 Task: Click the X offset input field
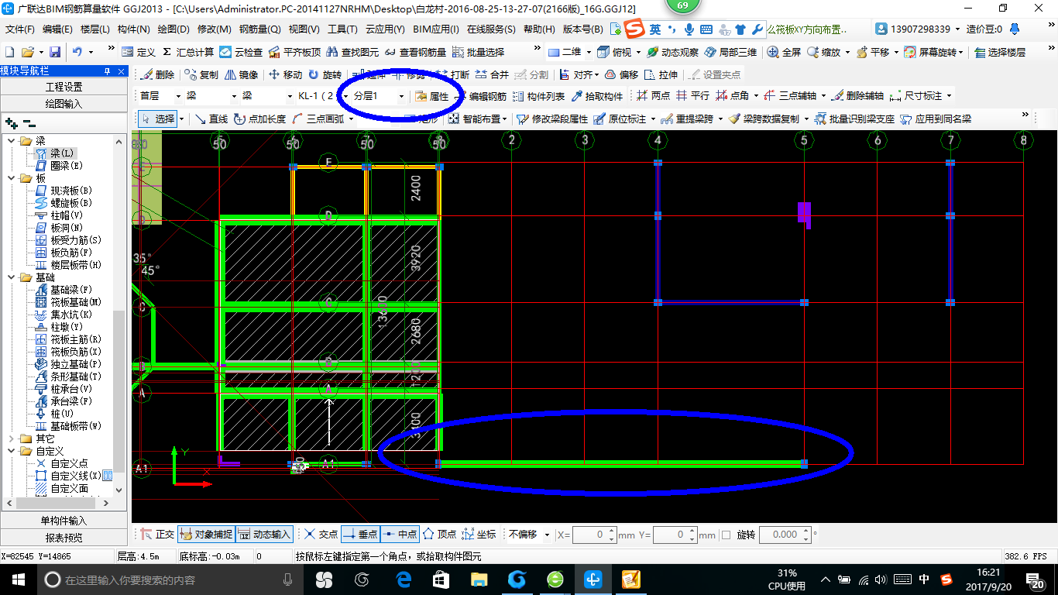pos(594,535)
